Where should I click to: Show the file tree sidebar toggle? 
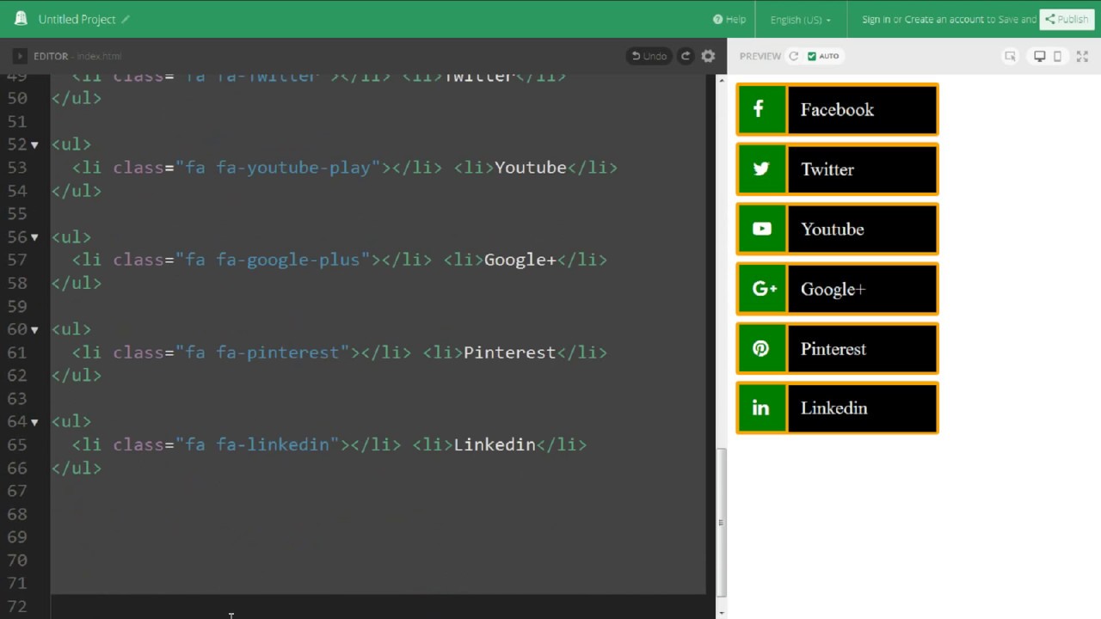(19, 56)
